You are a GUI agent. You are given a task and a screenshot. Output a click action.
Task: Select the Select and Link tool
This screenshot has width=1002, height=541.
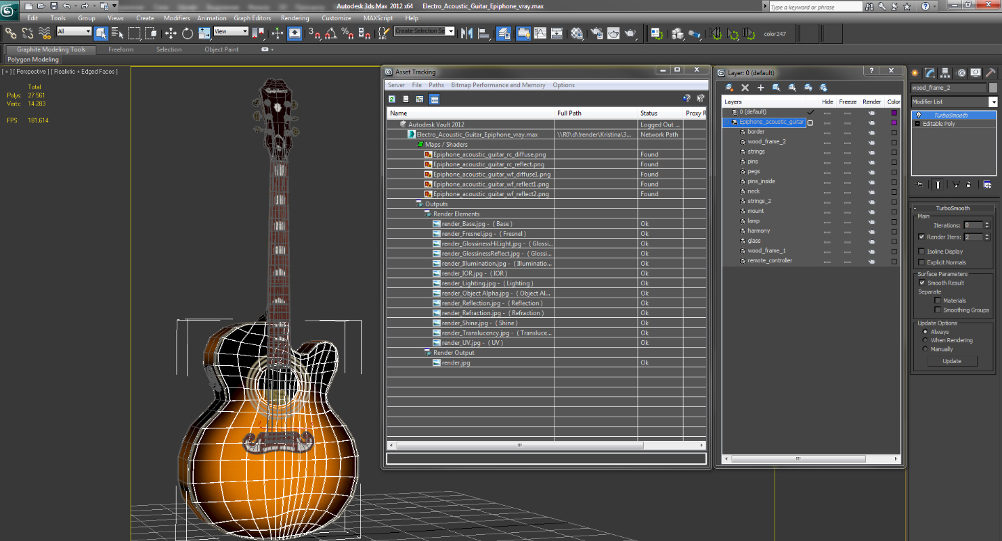click(11, 32)
